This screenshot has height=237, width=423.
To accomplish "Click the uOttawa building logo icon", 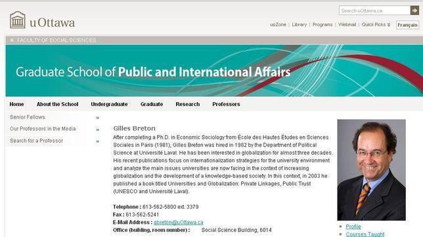I will pyautogui.click(x=18, y=20).
